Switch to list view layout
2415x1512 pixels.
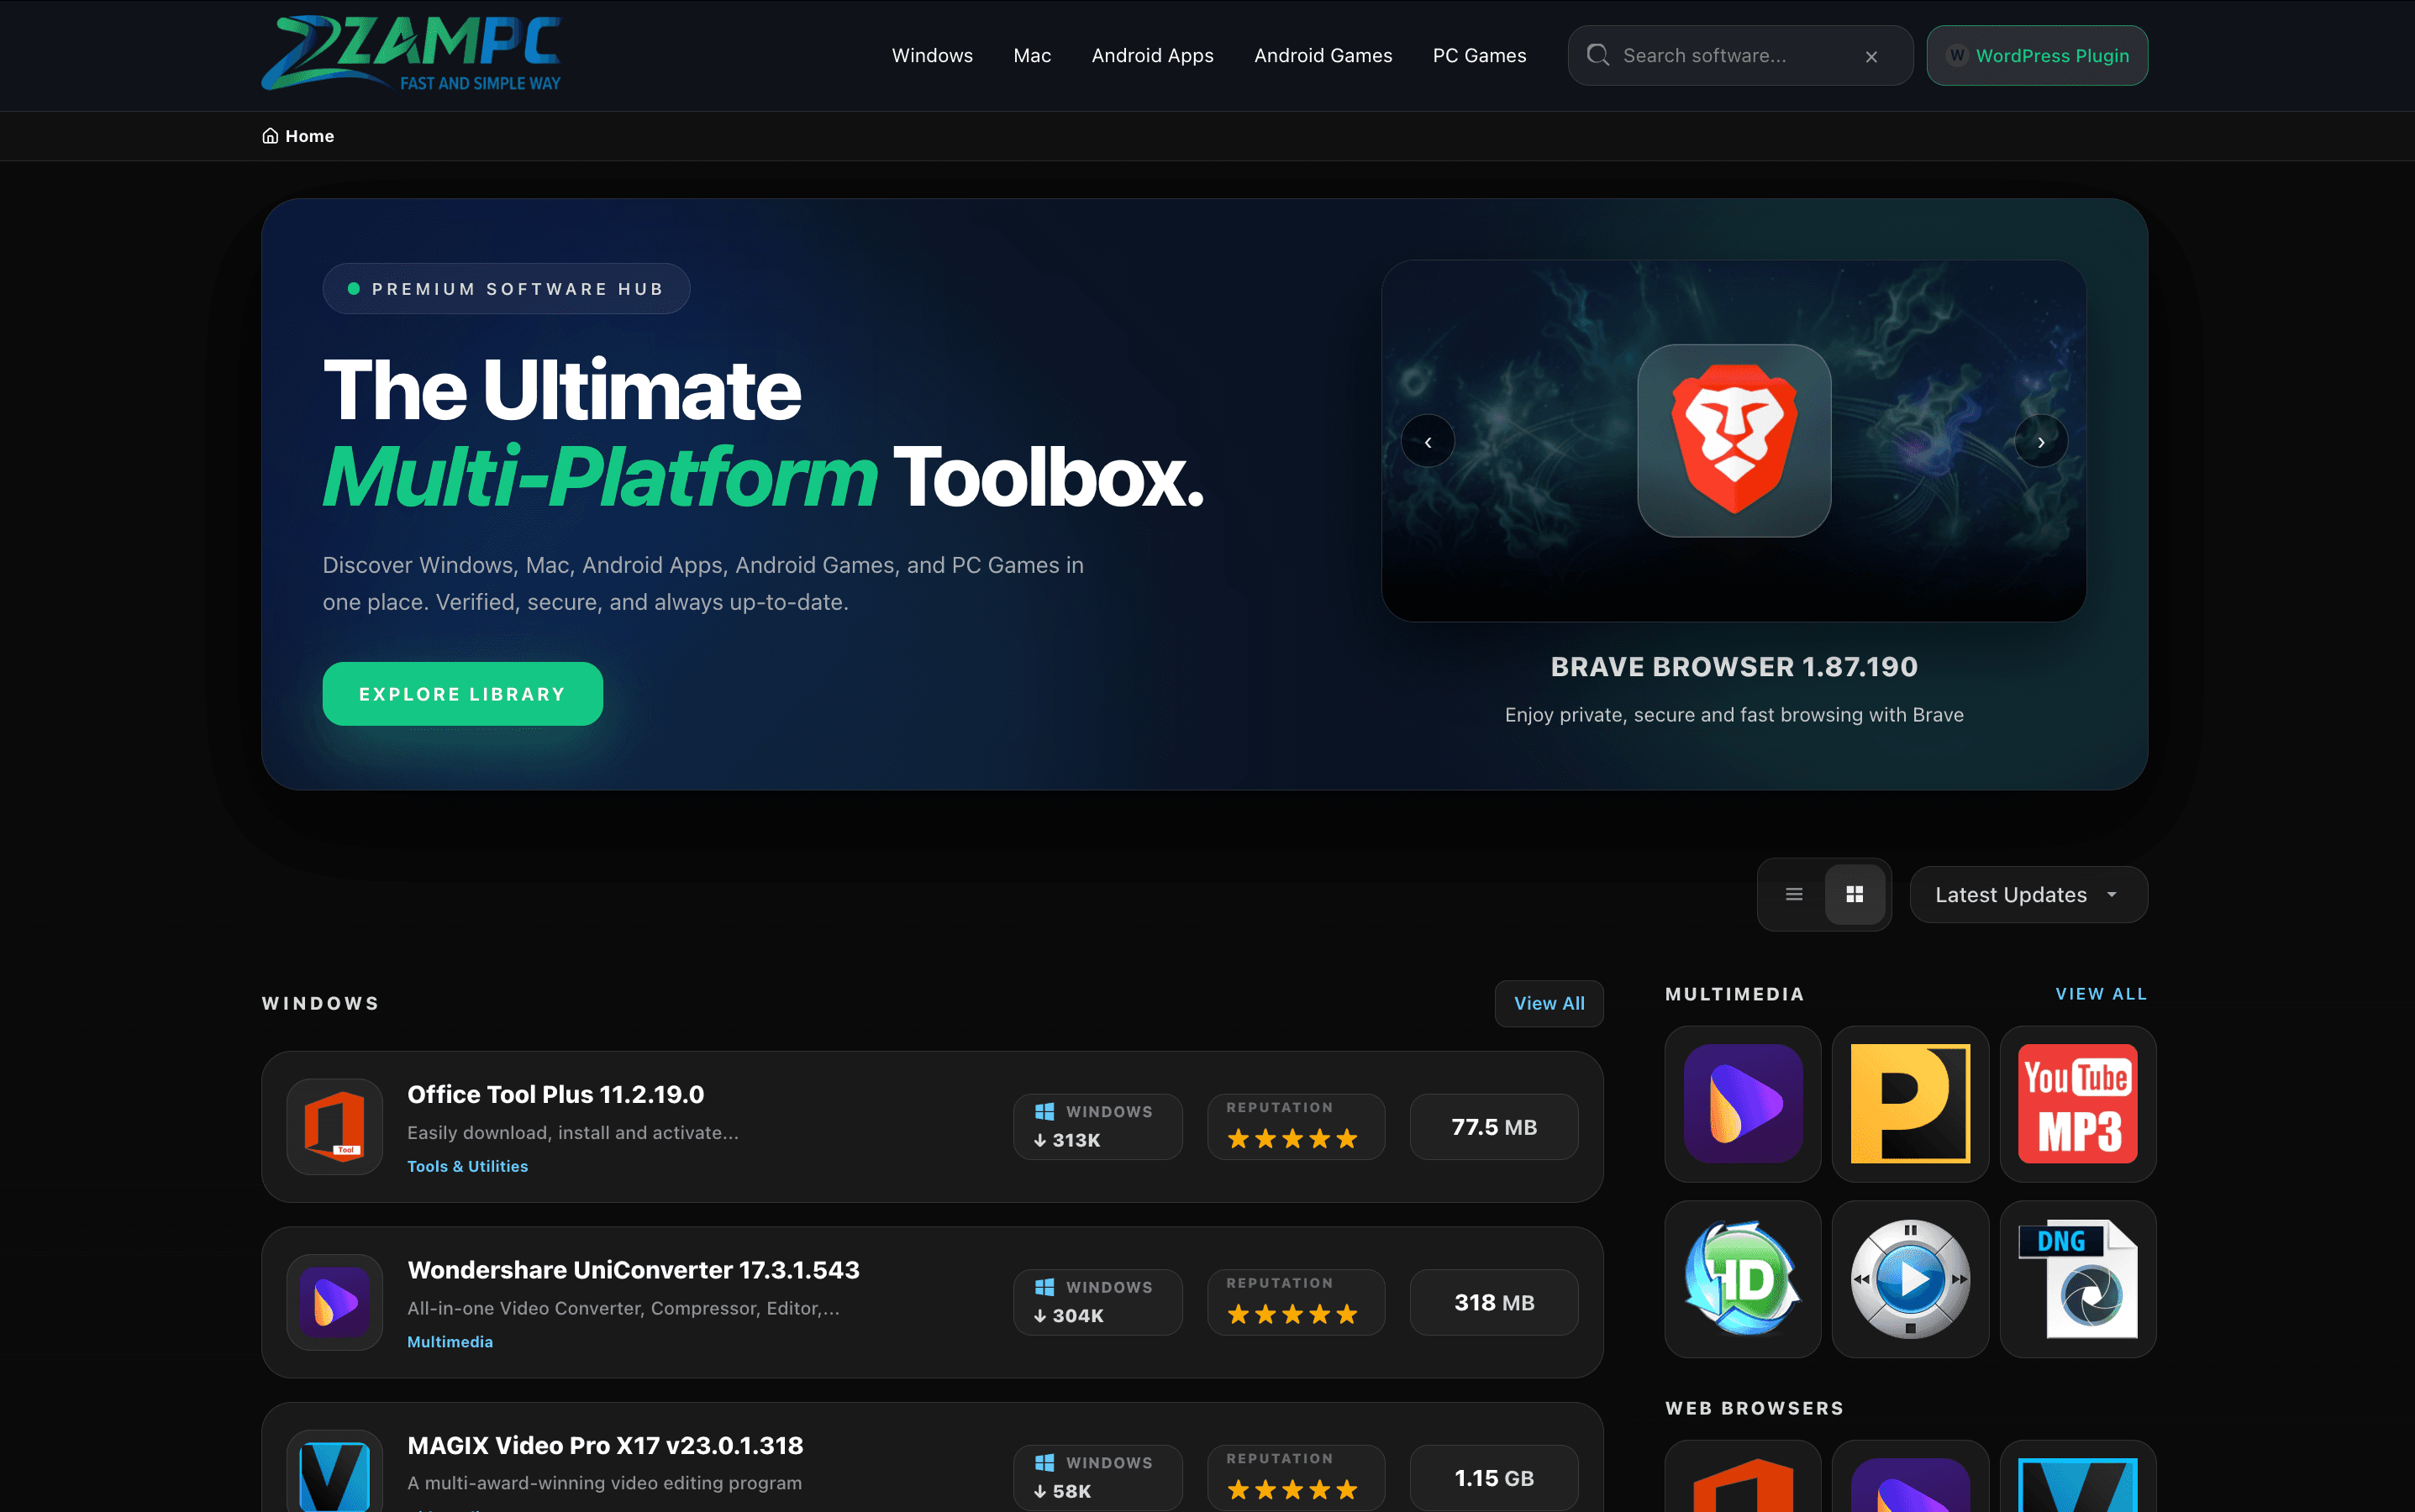pyautogui.click(x=1794, y=894)
